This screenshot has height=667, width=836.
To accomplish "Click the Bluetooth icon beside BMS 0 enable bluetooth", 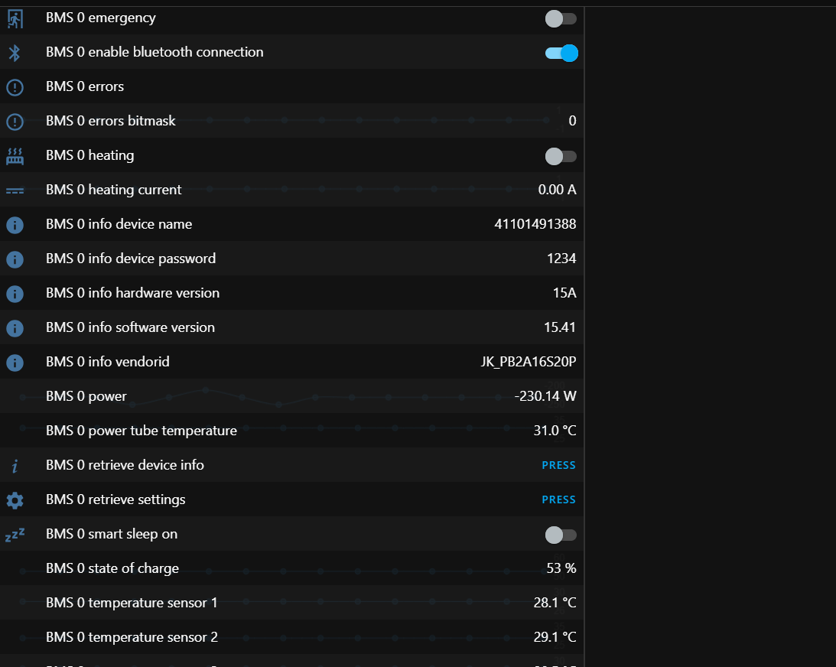I will click(15, 53).
